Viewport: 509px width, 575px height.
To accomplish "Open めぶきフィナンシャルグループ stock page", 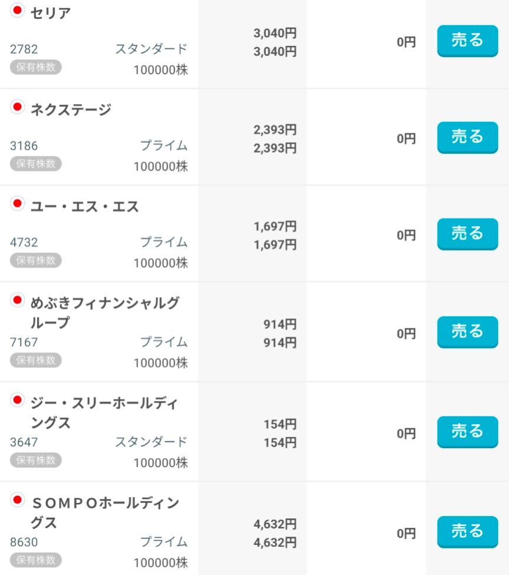I will pyautogui.click(x=104, y=313).
